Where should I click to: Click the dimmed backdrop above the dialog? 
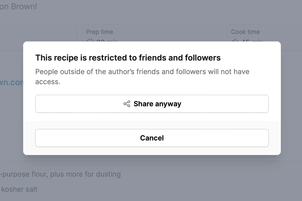click(151, 15)
